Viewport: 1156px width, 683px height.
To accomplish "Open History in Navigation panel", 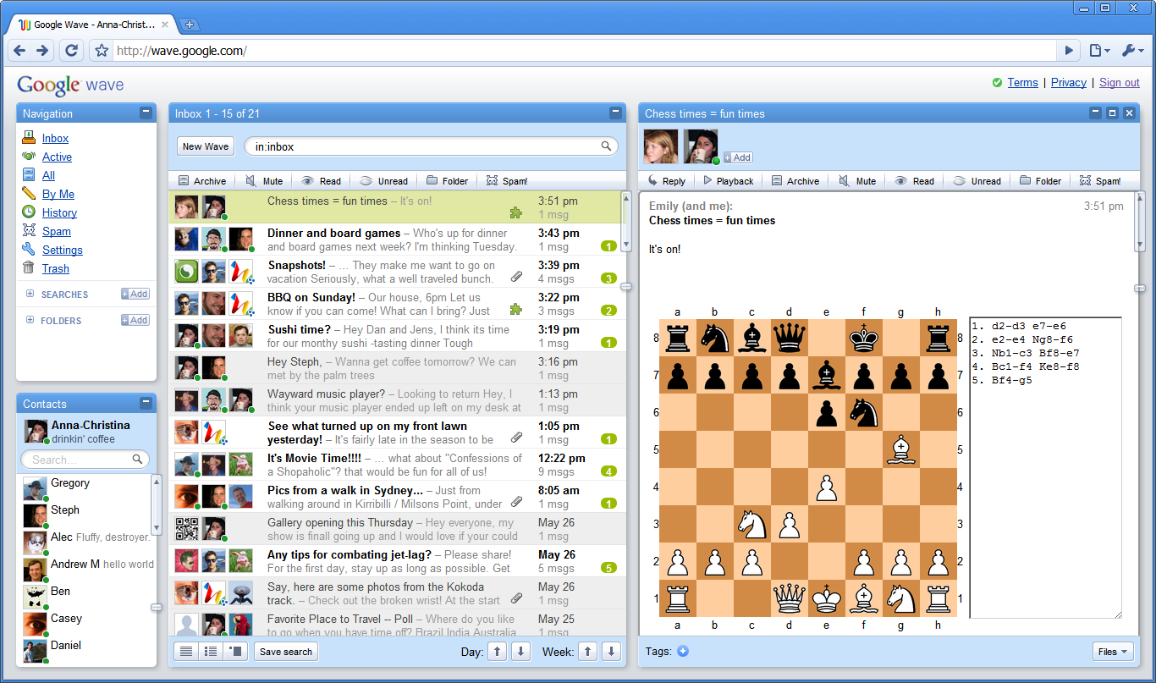I will 59,212.
